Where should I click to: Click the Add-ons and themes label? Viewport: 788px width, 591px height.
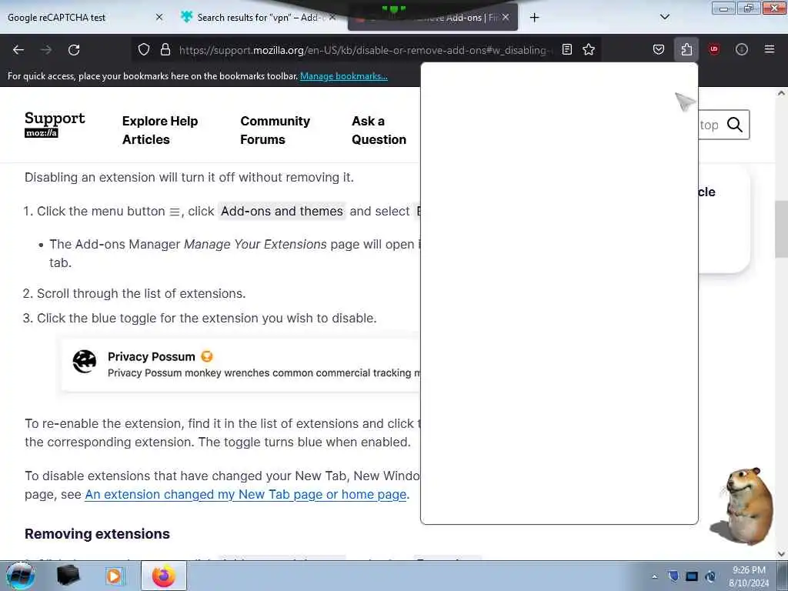pyautogui.click(x=282, y=211)
